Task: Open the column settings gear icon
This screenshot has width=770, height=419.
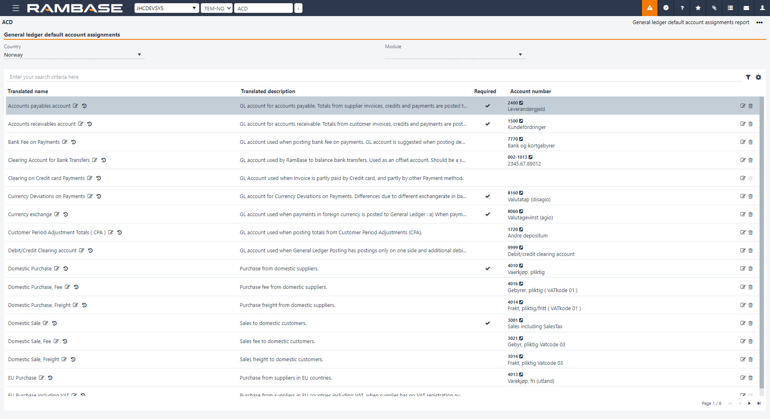Action: pos(758,77)
